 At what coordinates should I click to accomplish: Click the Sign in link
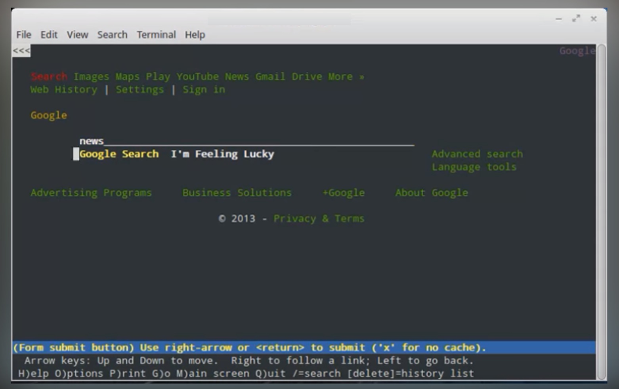coord(204,89)
